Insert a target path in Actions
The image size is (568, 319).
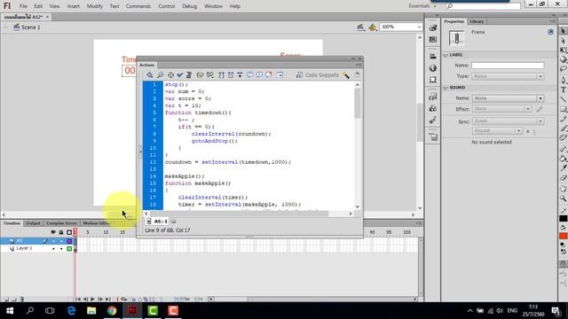tap(170, 74)
